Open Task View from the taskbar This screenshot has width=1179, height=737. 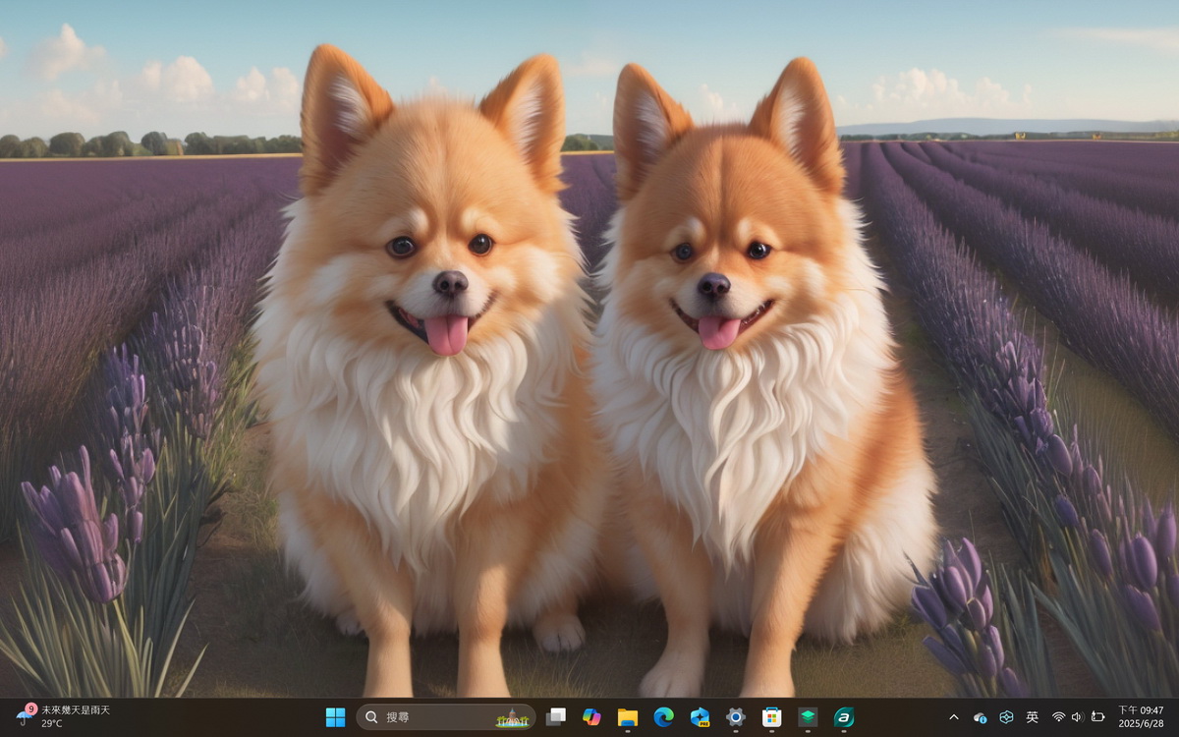pos(556,717)
